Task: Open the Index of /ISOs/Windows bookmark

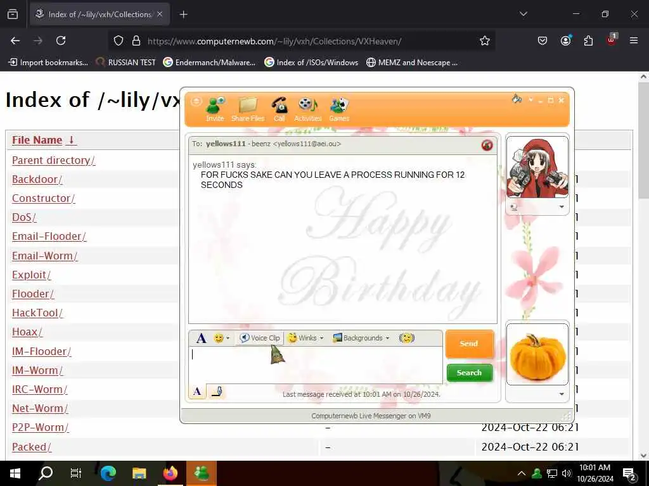Action: (x=311, y=63)
